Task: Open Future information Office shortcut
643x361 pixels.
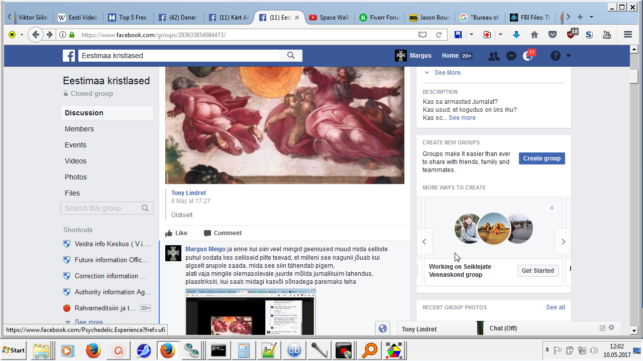Action: tap(107, 260)
